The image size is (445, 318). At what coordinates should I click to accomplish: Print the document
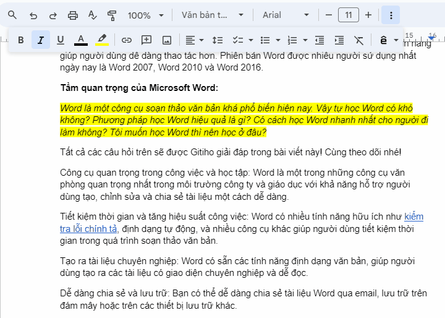(x=73, y=15)
